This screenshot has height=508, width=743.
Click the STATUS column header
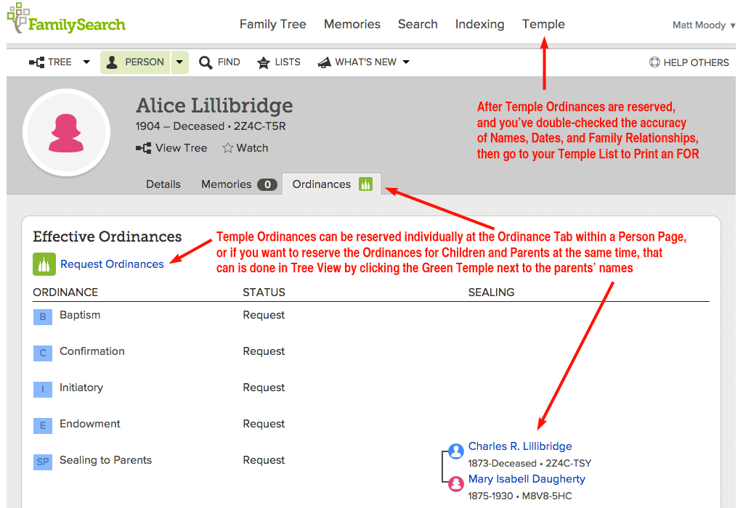tap(264, 292)
